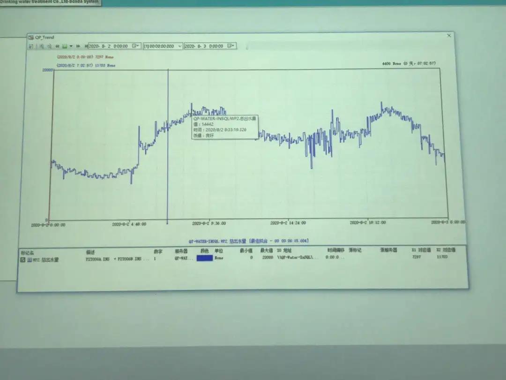The image size is (506, 380).
Task: Click the 颜色 column header
Action: [204, 251]
